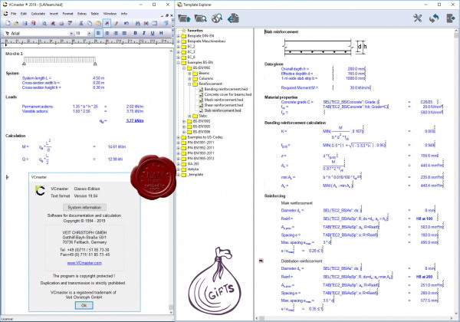The height and width of the screenshot is (322, 460).
Task: Click the template preview vertical scrollbar
Action: (456, 172)
